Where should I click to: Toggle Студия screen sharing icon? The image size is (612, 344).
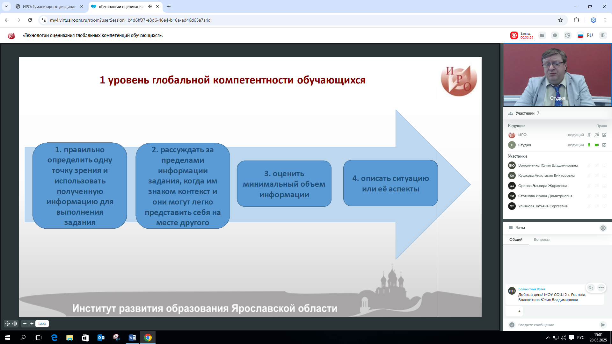(604, 145)
